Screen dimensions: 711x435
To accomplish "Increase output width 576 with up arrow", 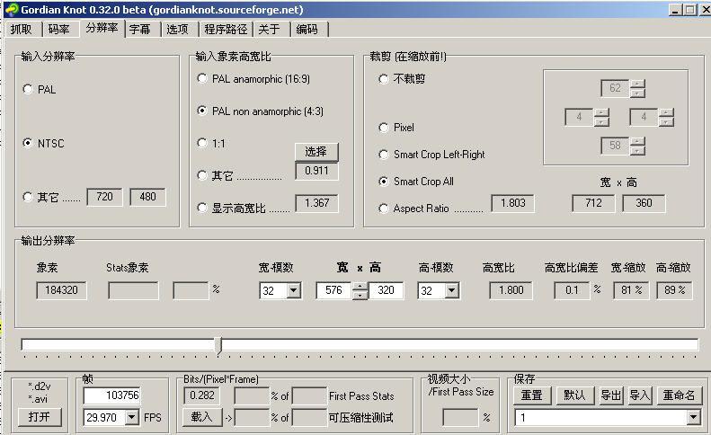I will 360,286.
